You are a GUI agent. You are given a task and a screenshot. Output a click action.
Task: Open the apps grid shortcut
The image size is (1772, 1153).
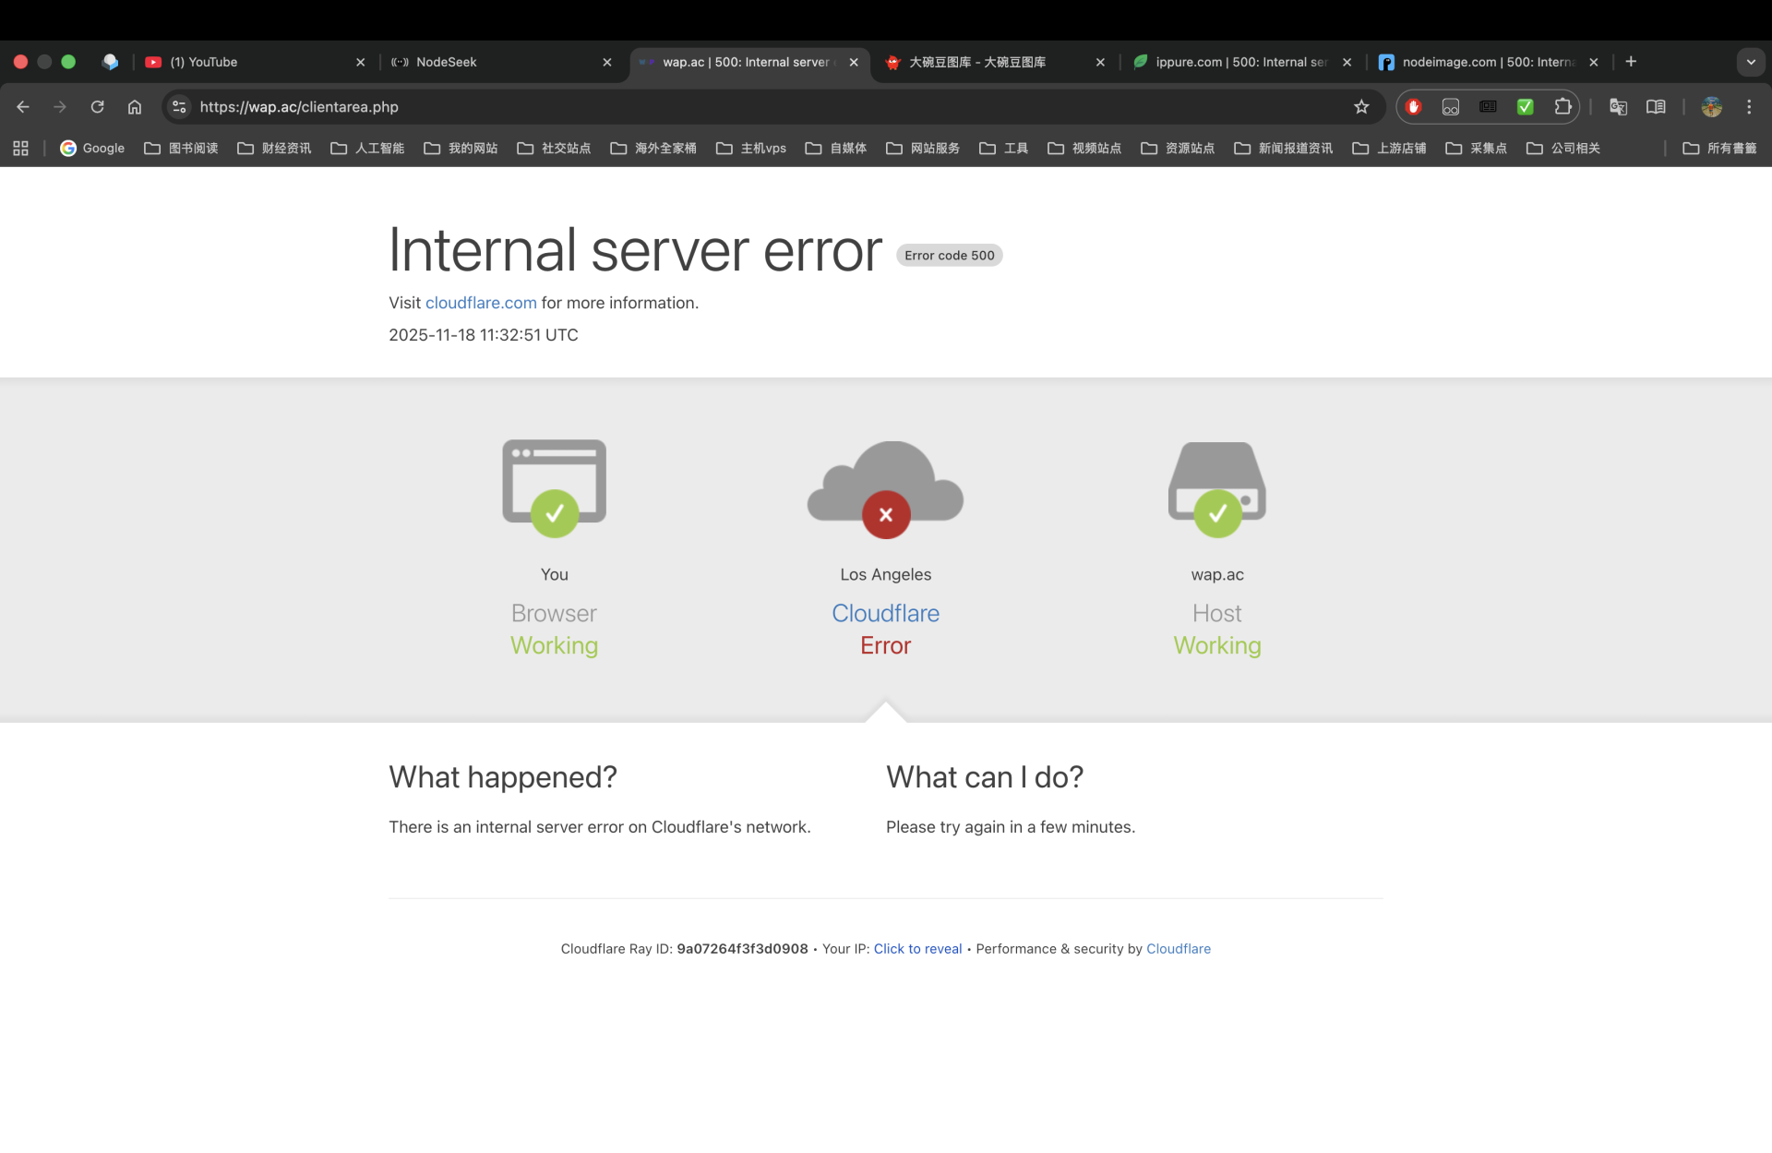[x=20, y=148]
